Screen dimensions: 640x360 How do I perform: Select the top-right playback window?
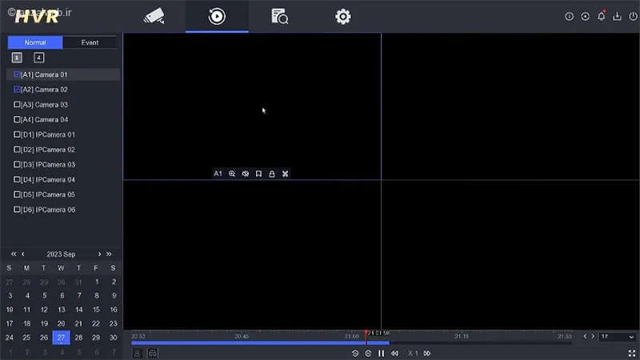510,106
